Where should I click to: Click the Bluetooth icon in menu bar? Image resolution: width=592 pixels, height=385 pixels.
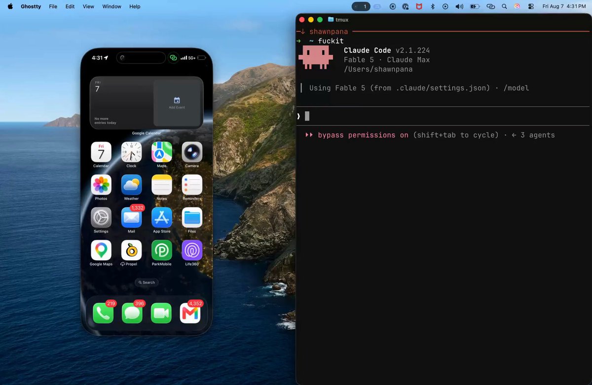pos(433,6)
